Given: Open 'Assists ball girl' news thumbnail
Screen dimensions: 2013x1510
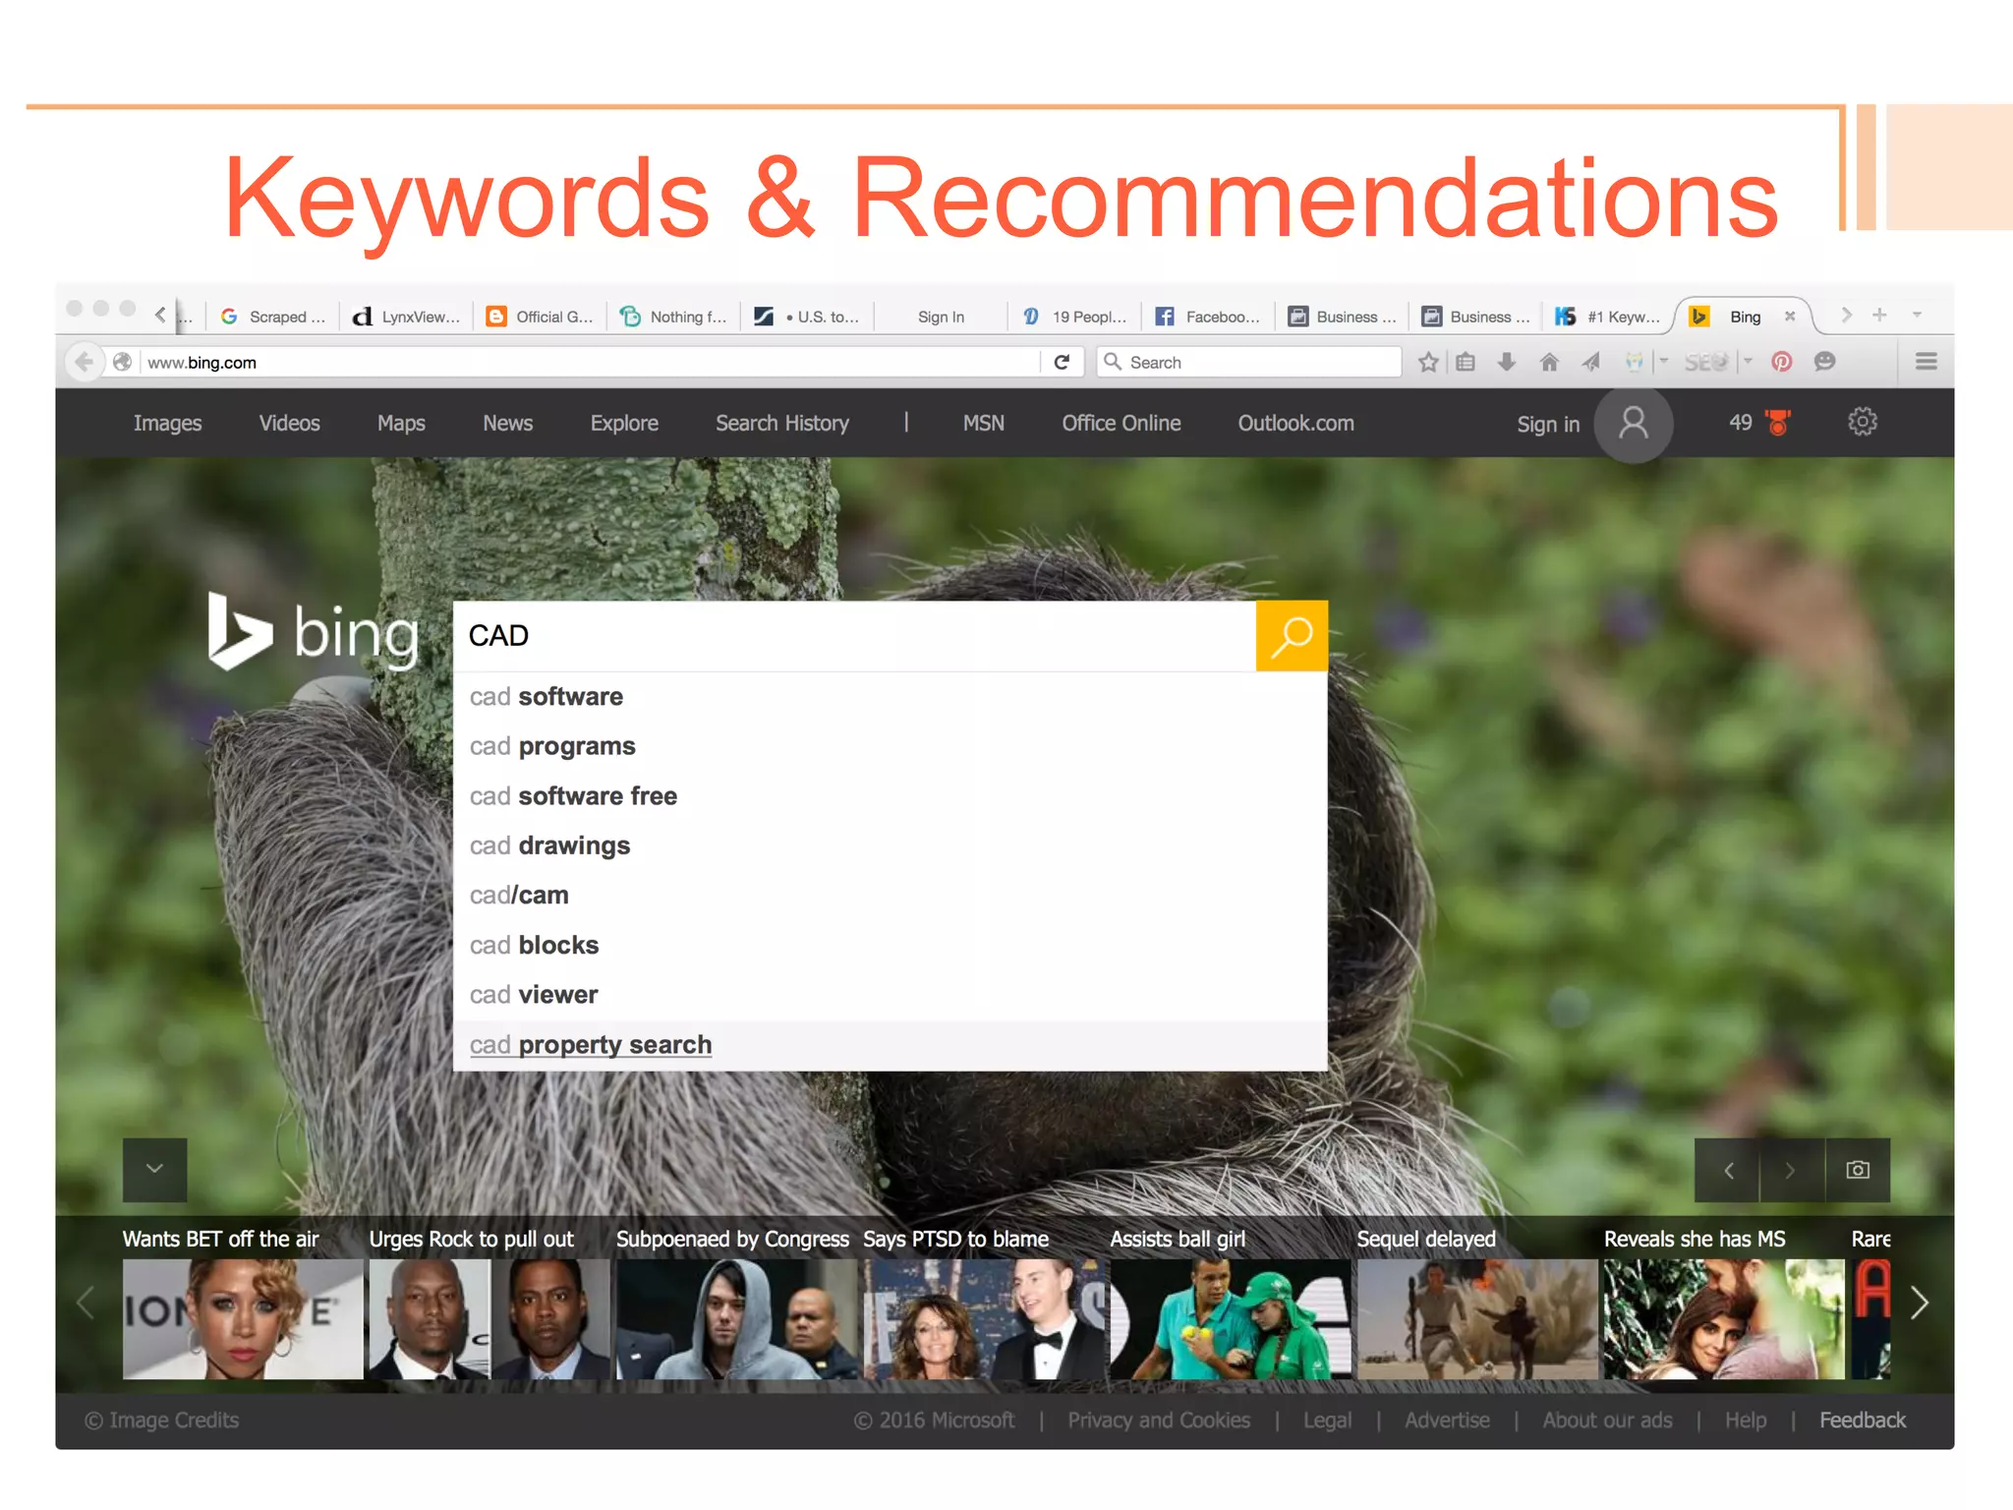Looking at the screenshot, I should point(1230,1319).
